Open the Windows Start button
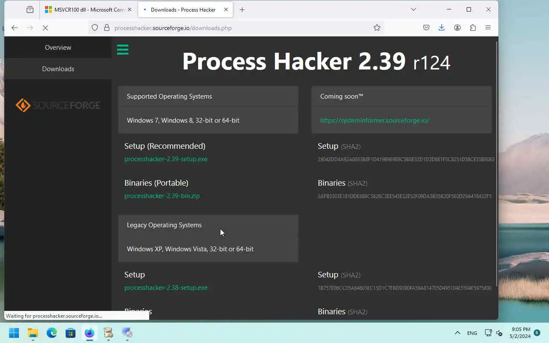The image size is (549, 343). pyautogui.click(x=14, y=333)
